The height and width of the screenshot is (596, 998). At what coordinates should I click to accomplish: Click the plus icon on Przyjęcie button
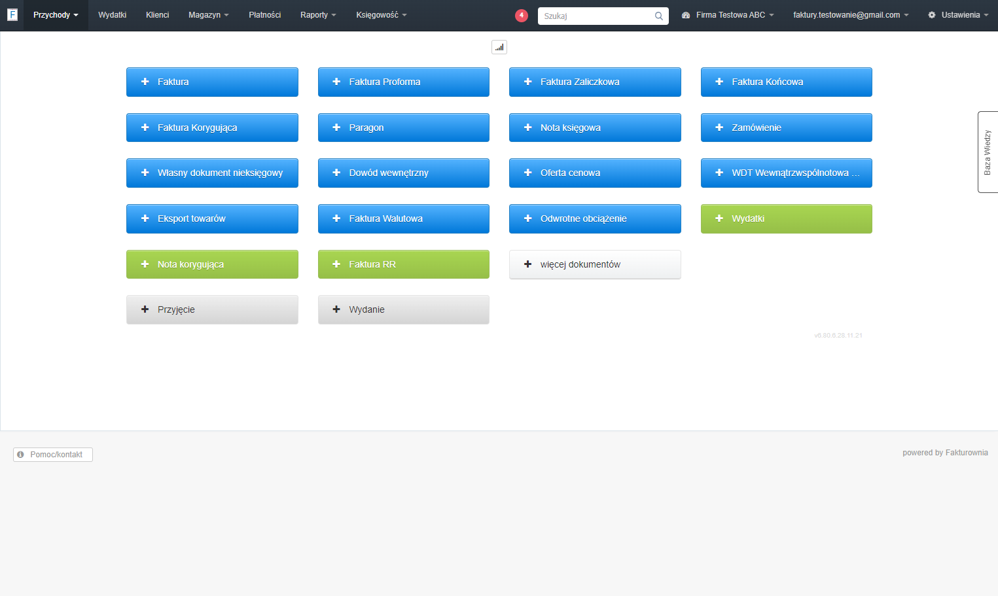(x=145, y=309)
